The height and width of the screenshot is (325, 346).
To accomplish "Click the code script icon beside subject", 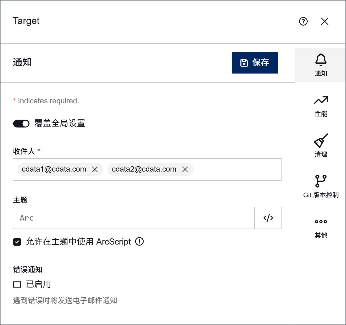I will [268, 218].
